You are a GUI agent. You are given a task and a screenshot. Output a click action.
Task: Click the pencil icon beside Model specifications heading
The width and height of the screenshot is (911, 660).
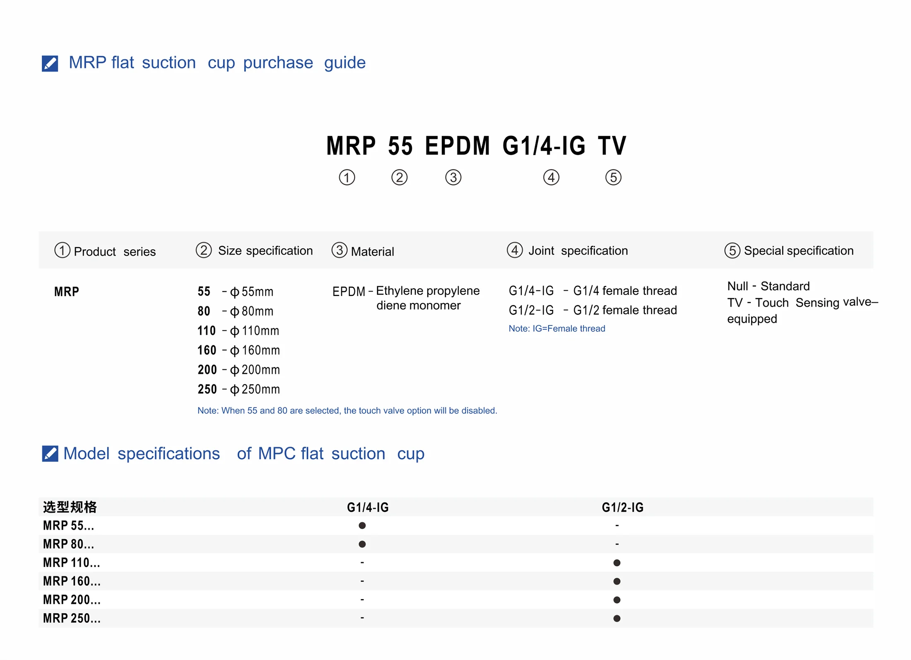pyautogui.click(x=50, y=453)
